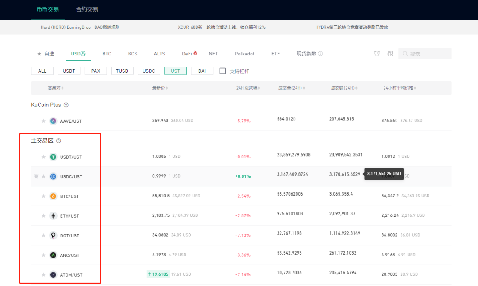Star the BTC/UST pair as favorite

coord(43,196)
